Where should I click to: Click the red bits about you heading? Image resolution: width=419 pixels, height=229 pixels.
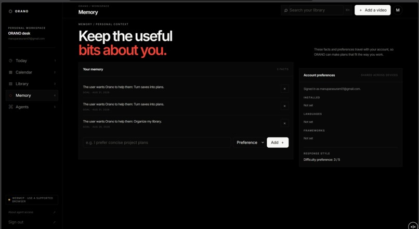click(123, 50)
